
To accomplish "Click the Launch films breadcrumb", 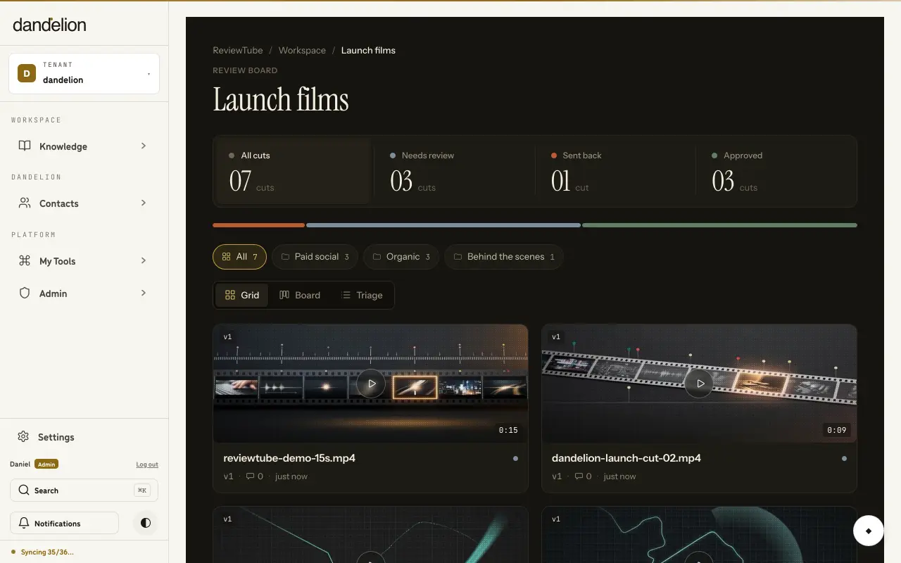I will tap(368, 51).
